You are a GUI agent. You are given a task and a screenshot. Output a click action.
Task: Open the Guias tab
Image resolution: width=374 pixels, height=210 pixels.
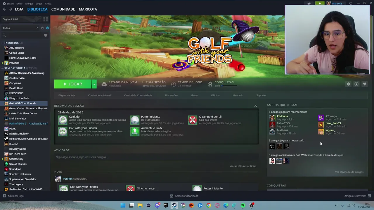click(195, 95)
